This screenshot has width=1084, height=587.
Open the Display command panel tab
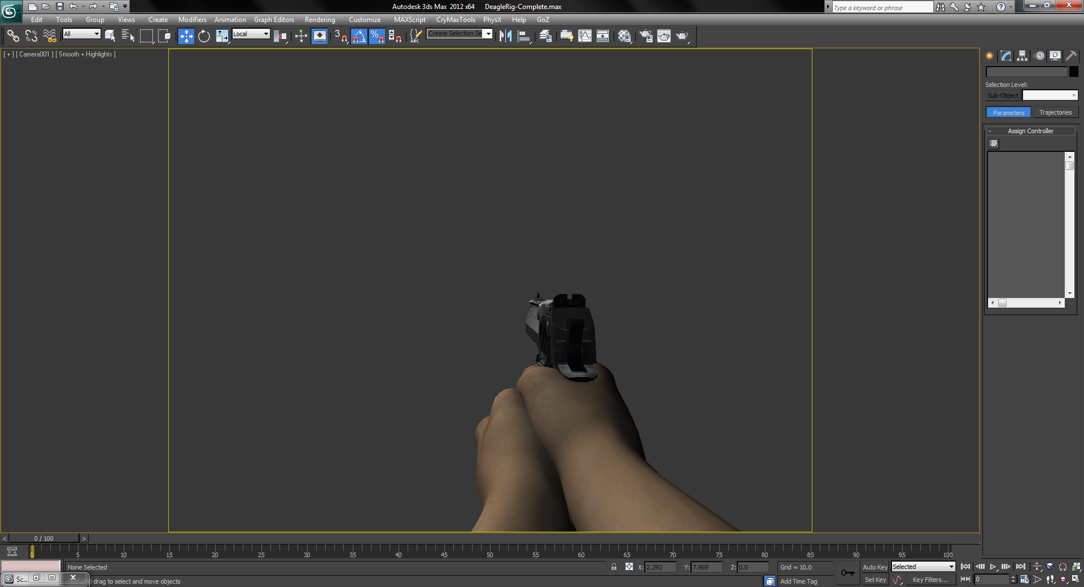pos(1055,56)
